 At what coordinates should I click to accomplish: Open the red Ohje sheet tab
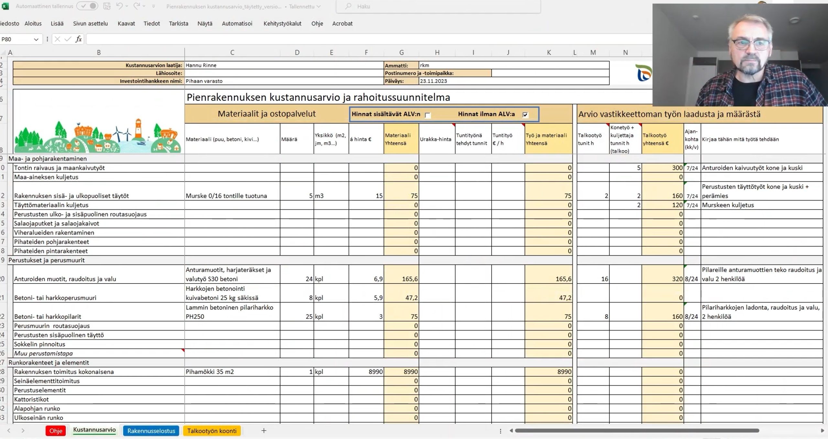56,431
